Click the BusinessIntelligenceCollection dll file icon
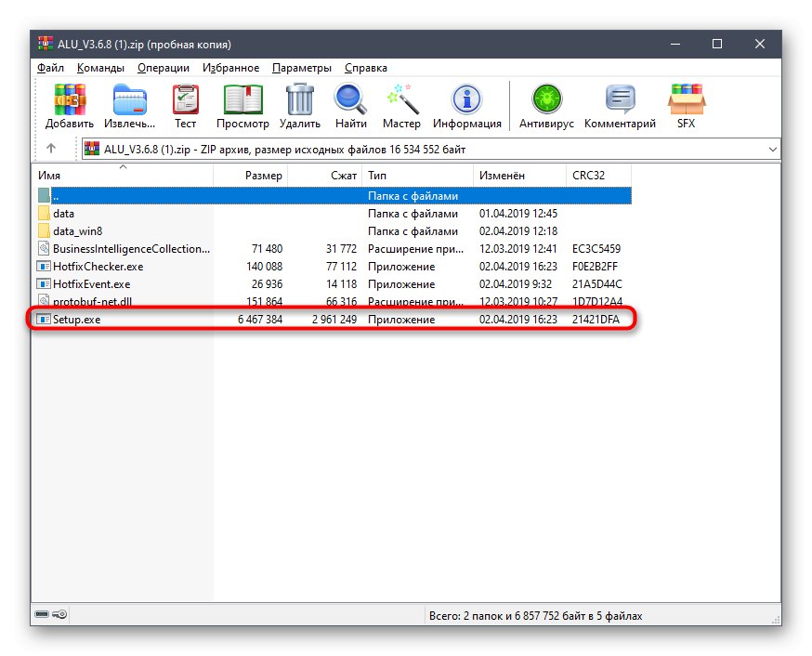 [x=44, y=248]
